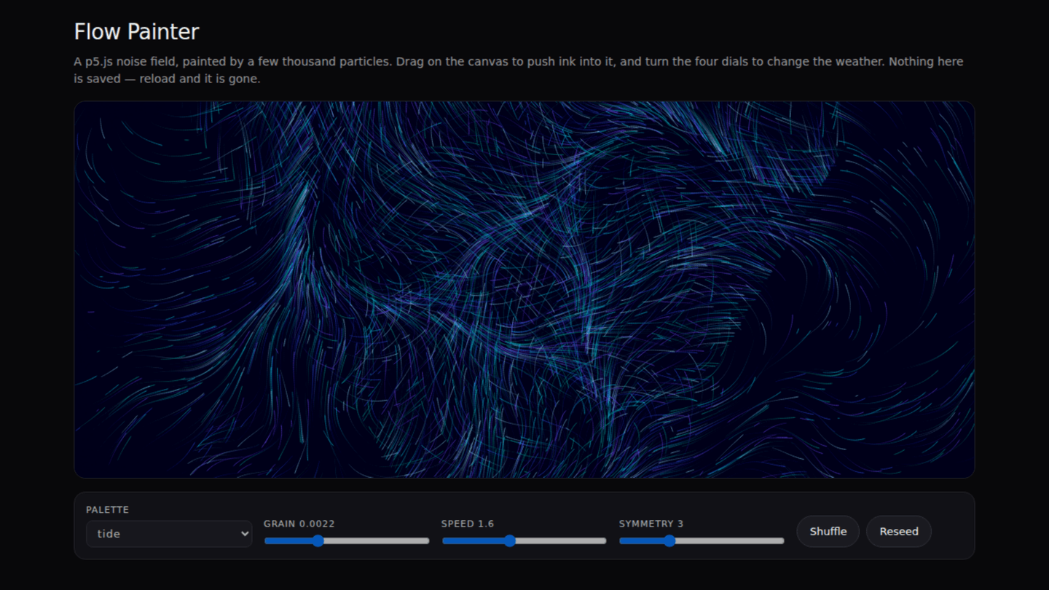Click the gray unfilled part of Symmetry slider

tap(730, 540)
